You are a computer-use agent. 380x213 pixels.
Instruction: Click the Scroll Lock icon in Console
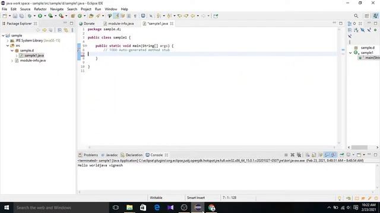tap(314, 155)
